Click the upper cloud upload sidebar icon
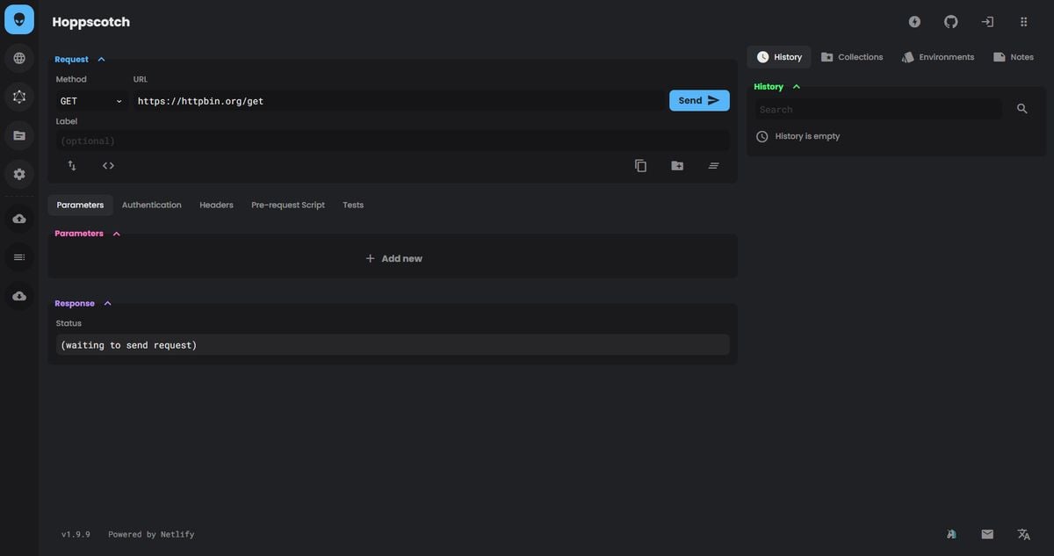The image size is (1054, 556). 19,219
